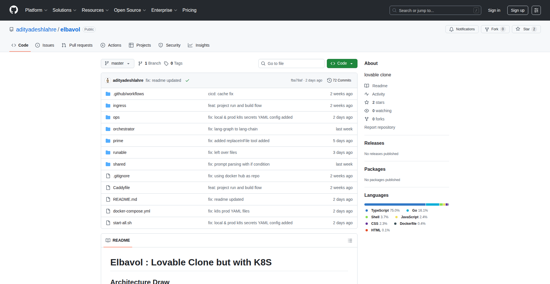Click the README book icon in sidebar
This screenshot has width=550, height=284.
tap(367, 86)
